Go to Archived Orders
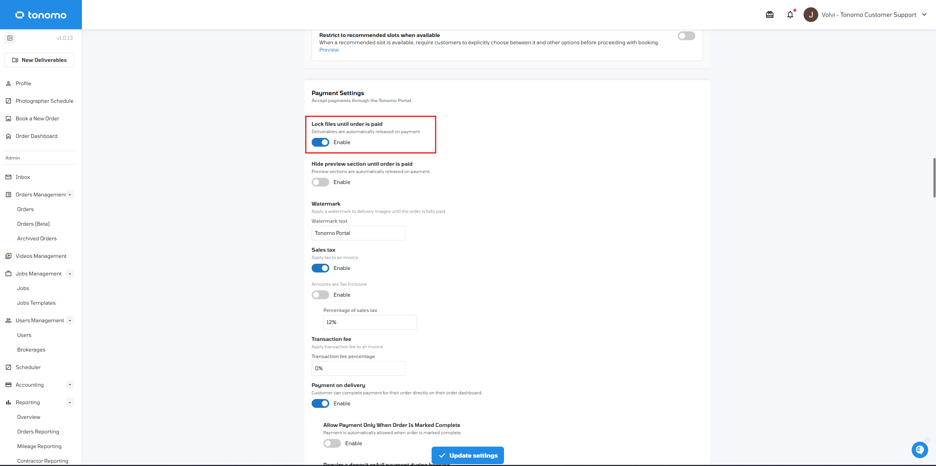This screenshot has width=936, height=466. tap(37, 238)
